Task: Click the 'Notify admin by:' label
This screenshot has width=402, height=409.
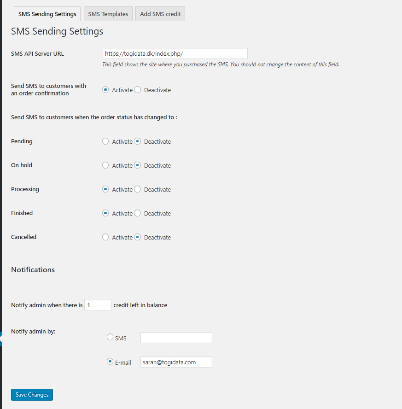Action: coord(33,332)
